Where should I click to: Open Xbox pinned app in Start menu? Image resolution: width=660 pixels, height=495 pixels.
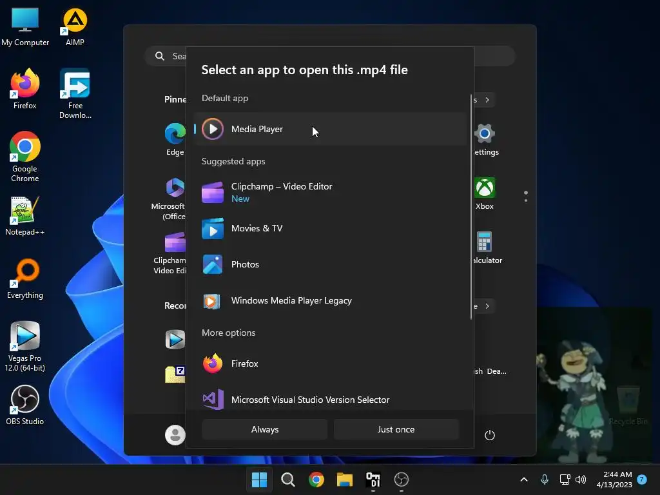click(x=485, y=193)
